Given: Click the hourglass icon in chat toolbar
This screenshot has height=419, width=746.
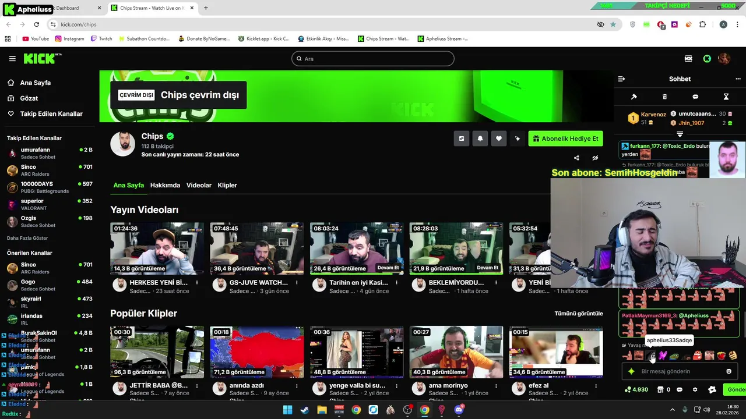Looking at the screenshot, I should coord(726,97).
